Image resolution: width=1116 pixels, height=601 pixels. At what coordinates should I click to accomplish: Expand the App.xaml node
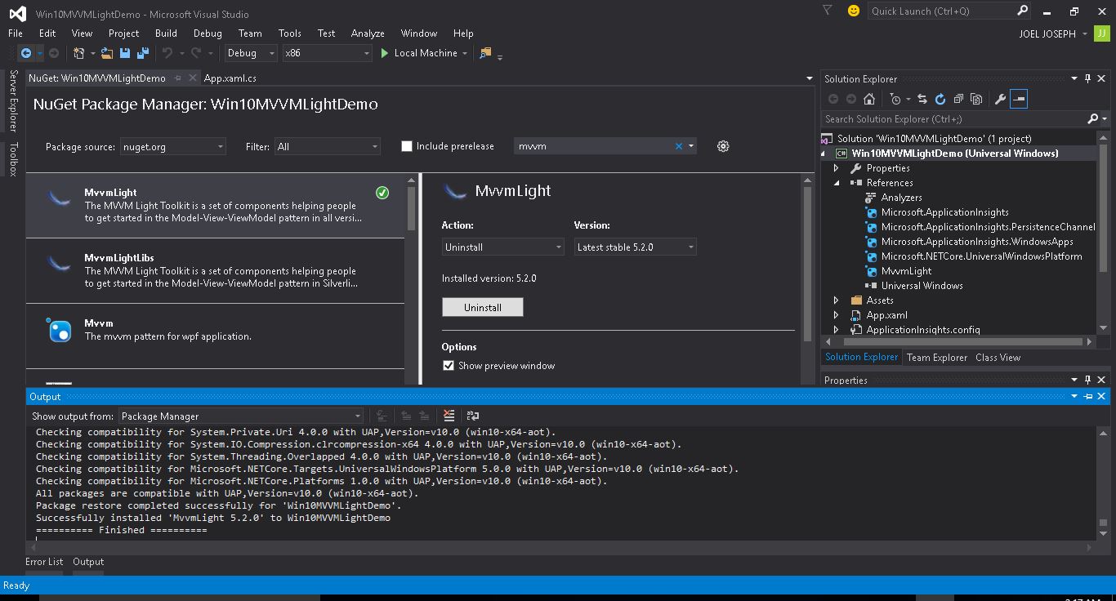click(x=836, y=315)
